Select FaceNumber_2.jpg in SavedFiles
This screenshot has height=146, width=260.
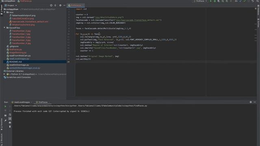point(21,37)
